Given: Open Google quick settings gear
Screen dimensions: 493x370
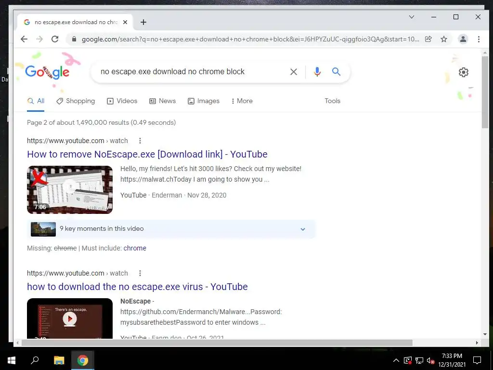Looking at the screenshot, I should click(x=464, y=72).
